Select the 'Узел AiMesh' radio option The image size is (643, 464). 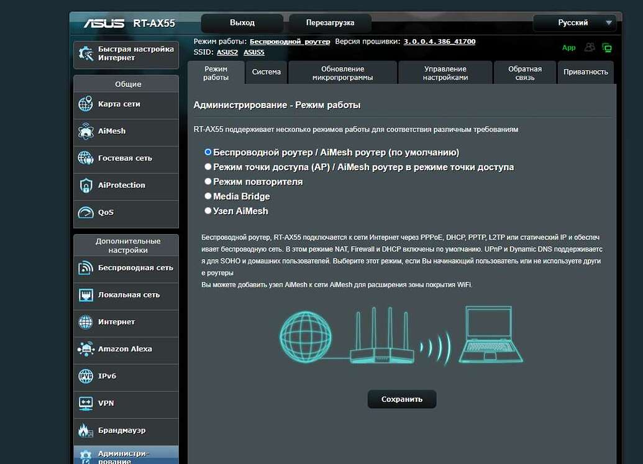click(x=208, y=211)
